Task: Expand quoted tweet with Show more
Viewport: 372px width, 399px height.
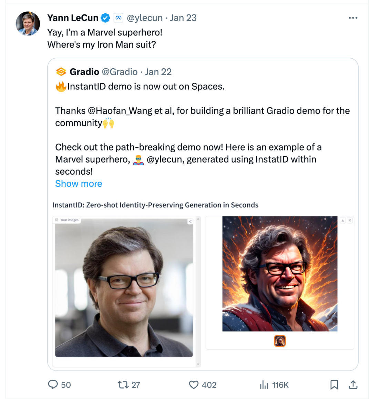Action: pos(79,184)
